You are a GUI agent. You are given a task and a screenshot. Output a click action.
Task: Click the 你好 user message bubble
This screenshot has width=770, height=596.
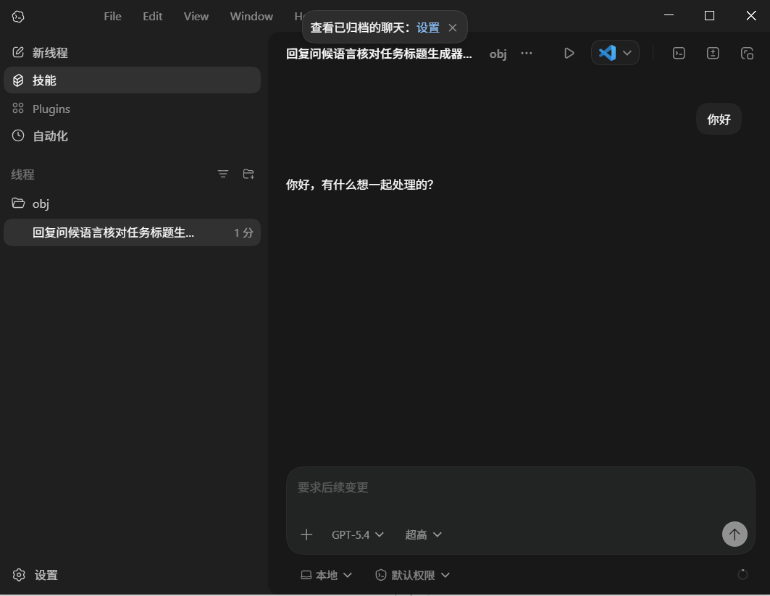719,119
